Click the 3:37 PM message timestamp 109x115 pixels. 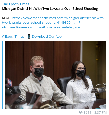point(100,112)
